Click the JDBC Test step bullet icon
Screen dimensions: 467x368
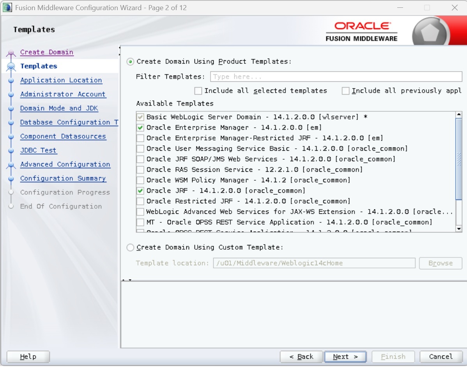tap(11, 151)
